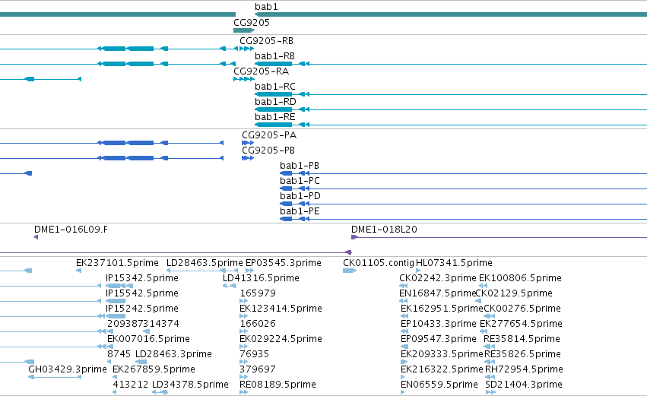Select the EK277654.5prime EST label
647x396 pixels.
point(521,324)
